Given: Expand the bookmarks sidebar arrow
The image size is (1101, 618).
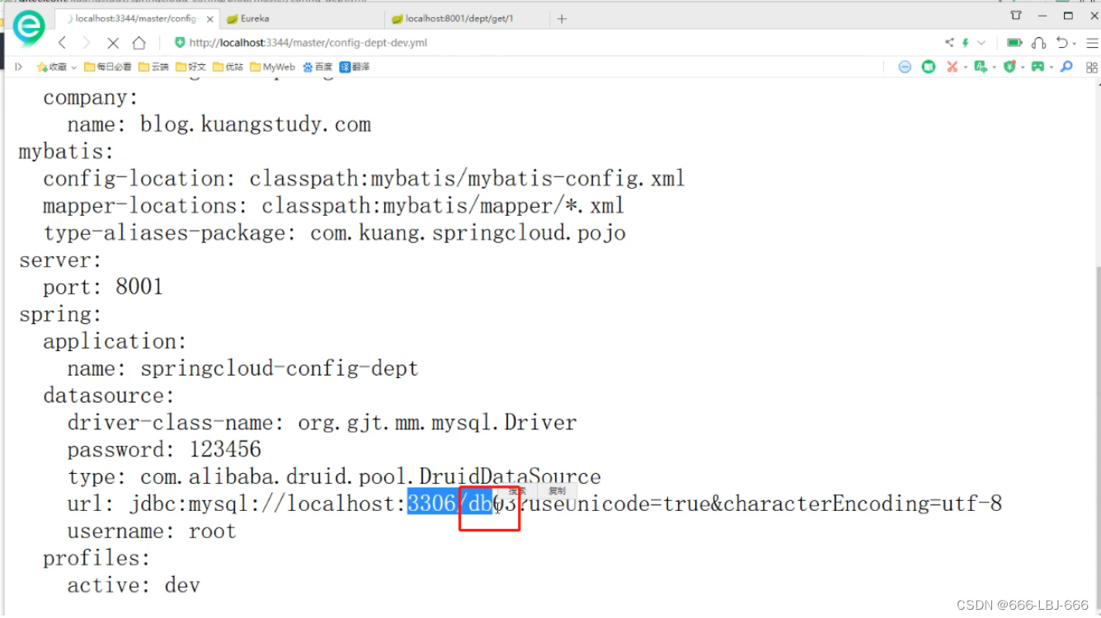Looking at the screenshot, I should (x=19, y=67).
